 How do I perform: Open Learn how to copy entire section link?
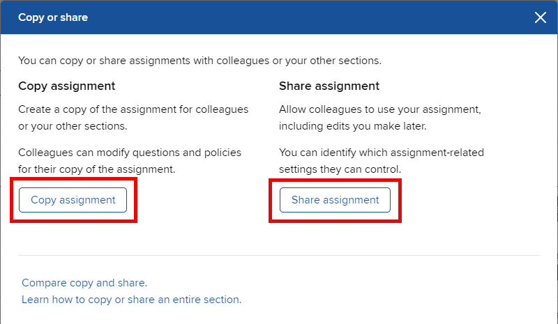131,300
